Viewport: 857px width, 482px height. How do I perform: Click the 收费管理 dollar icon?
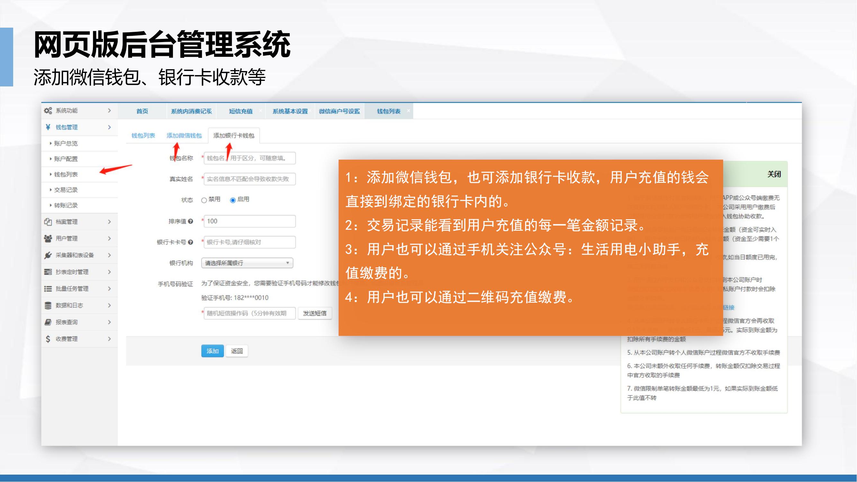coord(48,339)
